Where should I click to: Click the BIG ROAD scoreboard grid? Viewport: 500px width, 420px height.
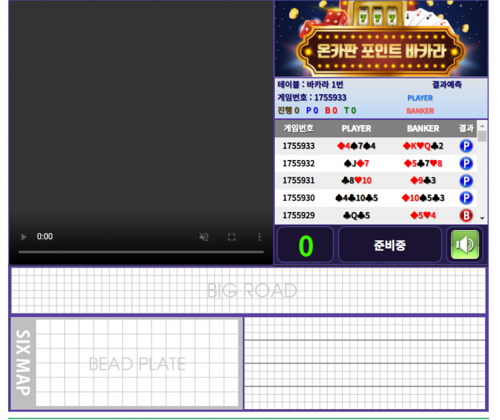pos(249,291)
